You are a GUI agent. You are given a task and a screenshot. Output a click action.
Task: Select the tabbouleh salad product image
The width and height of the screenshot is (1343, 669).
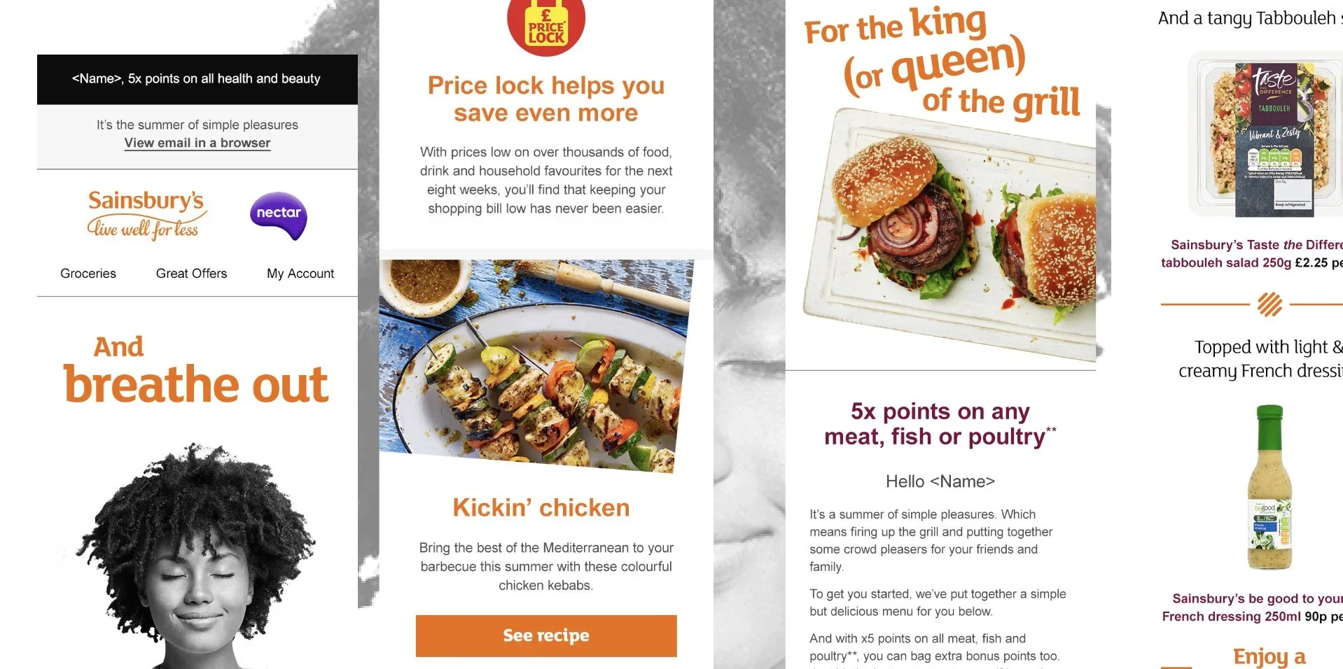(1266, 134)
